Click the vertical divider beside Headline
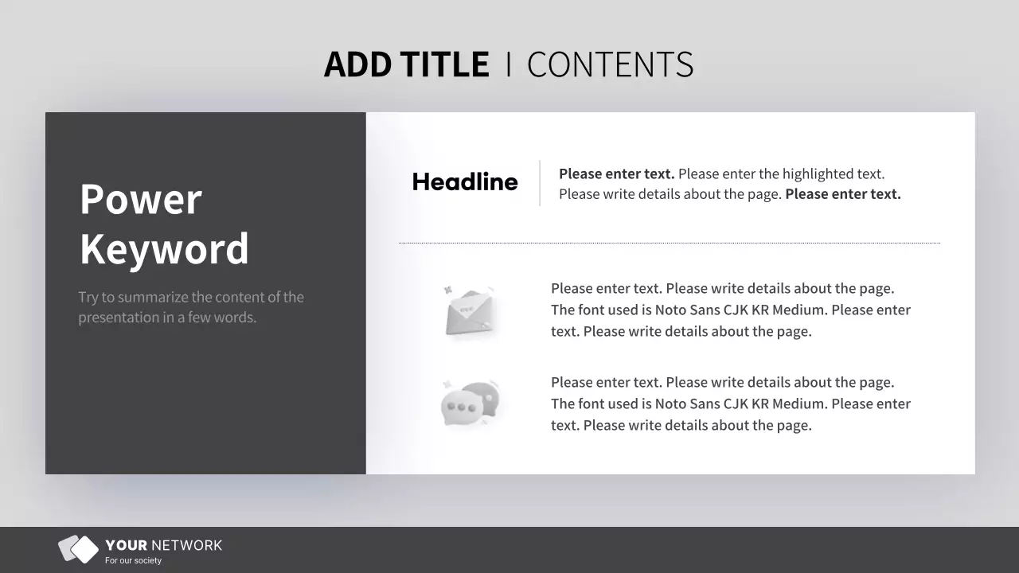This screenshot has width=1019, height=573. (541, 183)
